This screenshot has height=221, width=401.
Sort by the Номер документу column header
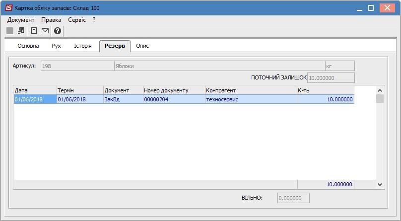click(x=174, y=90)
